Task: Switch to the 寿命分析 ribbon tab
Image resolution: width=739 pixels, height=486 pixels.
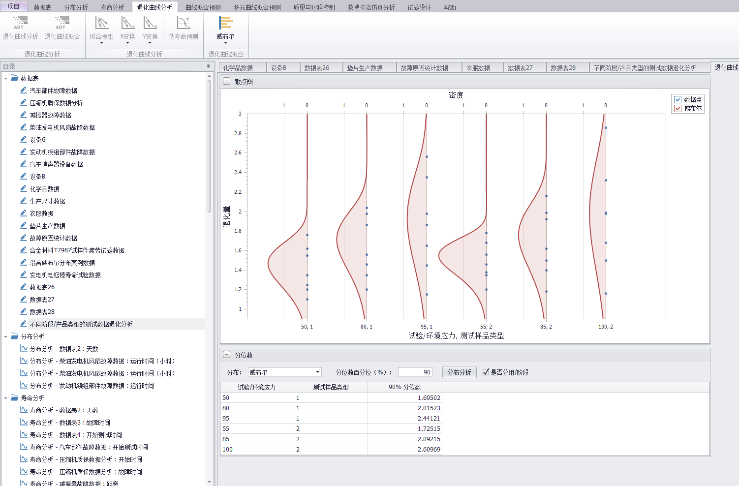Action: pos(112,7)
